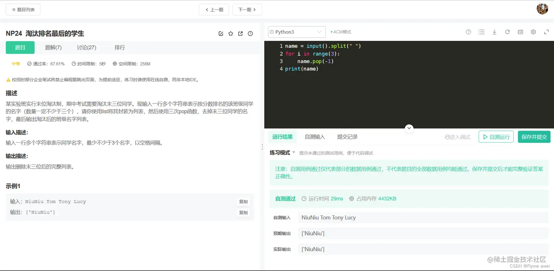Open the 练习模式 dropdown

coord(282,153)
